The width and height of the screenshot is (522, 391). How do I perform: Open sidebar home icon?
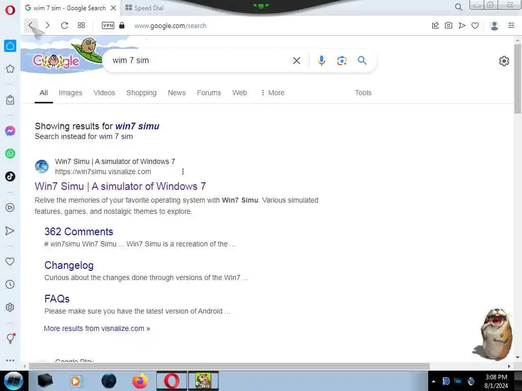(x=10, y=46)
